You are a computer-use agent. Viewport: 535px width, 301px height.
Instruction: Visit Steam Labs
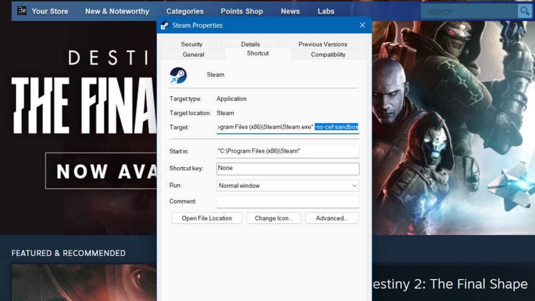click(325, 10)
